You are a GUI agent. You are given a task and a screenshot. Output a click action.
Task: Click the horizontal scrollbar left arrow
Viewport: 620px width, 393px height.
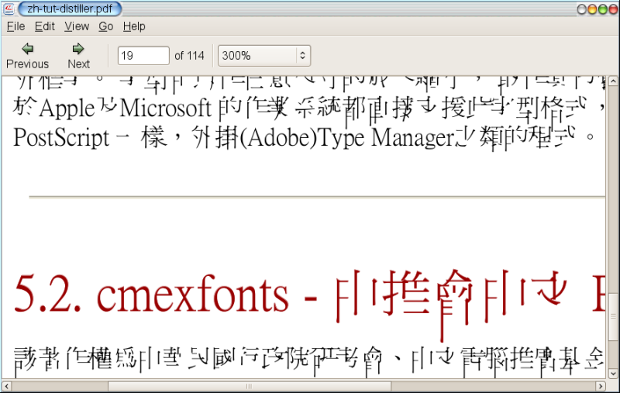click(x=6, y=386)
